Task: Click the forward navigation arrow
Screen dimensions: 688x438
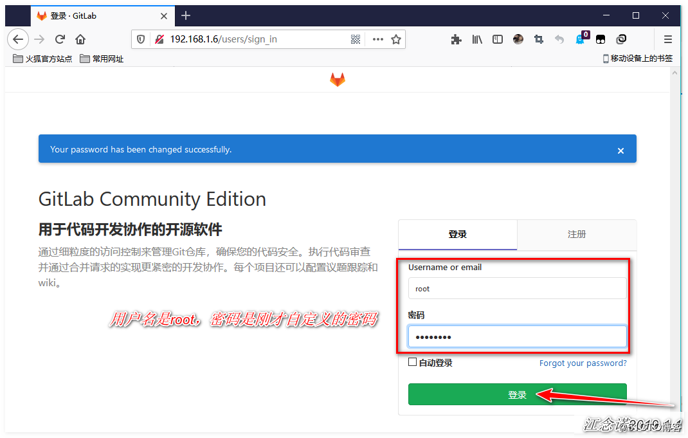Action: 39,39
